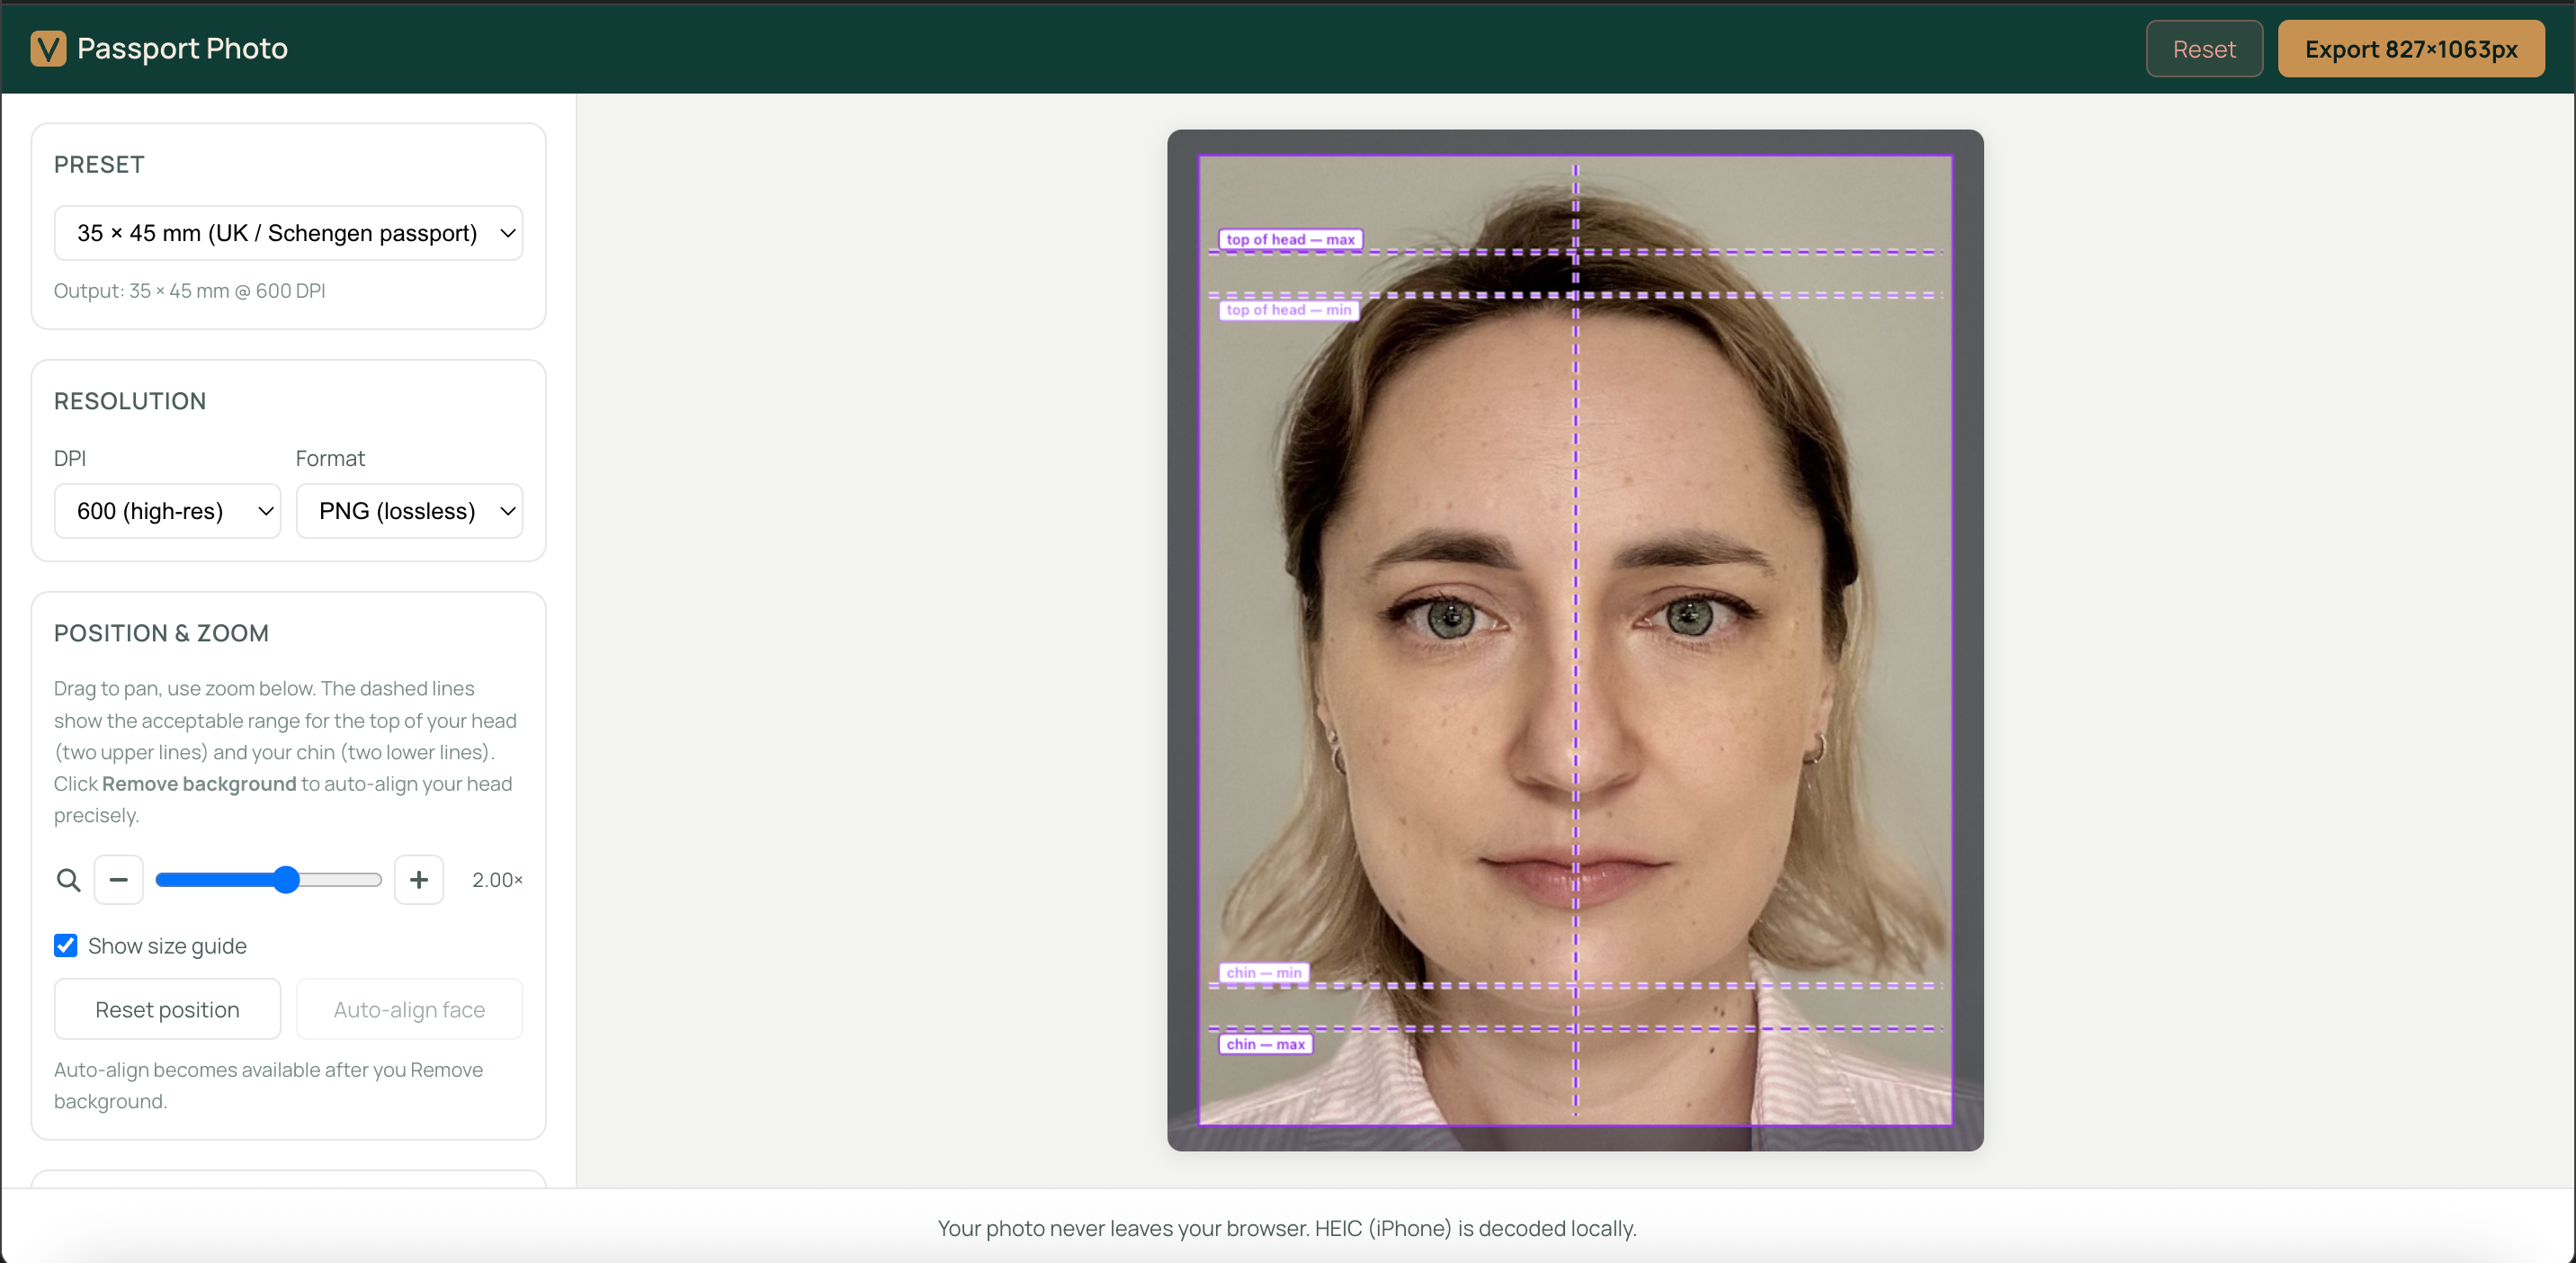Click the Reset button in header

tap(2203, 49)
